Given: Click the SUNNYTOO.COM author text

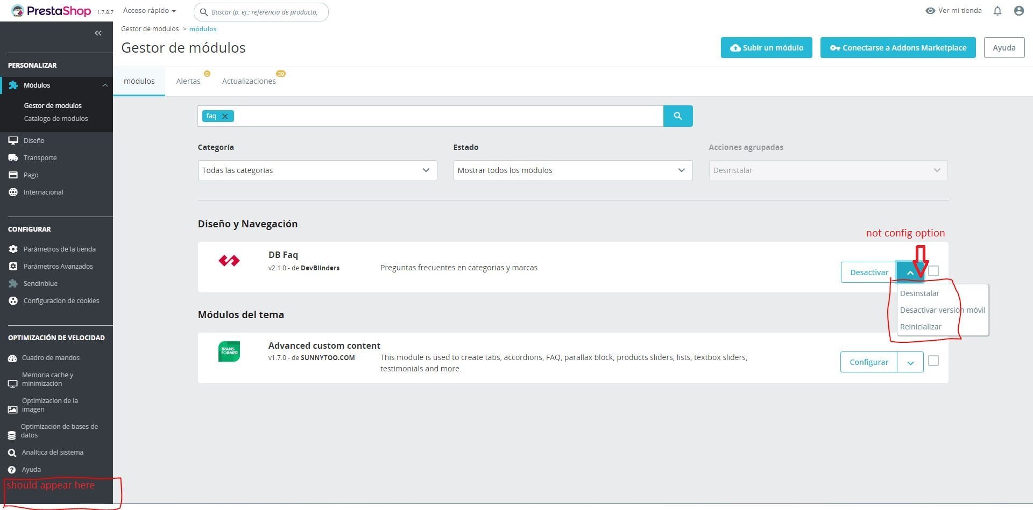Looking at the screenshot, I should (328, 358).
